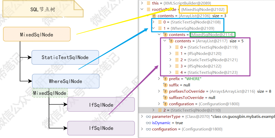Screen dimensions: 275x138
Task: Click the field icon beside suffix = null
Action: click(x=165, y=85)
